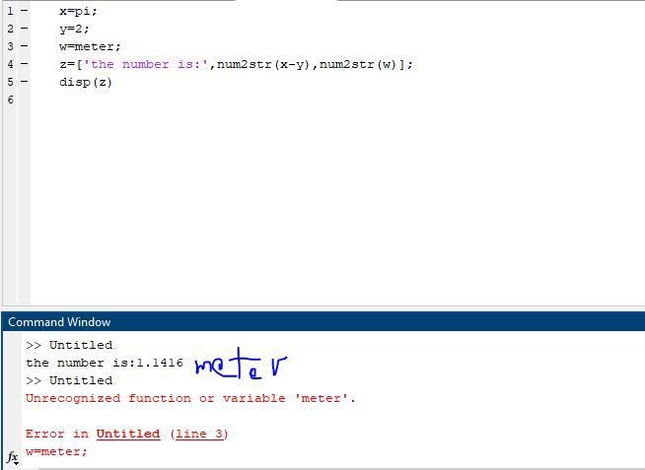
Task: Place cursor in 'w=meter;' editor line
Action: (90, 46)
